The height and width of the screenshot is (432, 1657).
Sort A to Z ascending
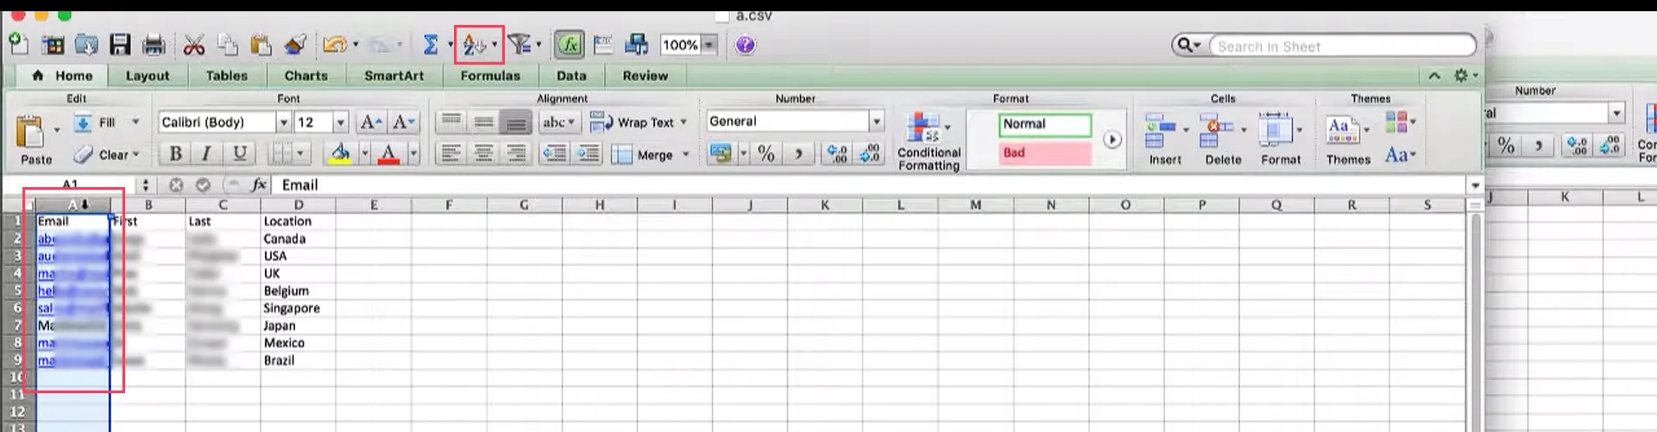click(x=474, y=45)
